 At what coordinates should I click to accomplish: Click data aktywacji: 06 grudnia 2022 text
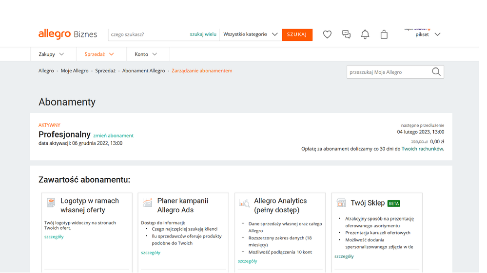click(80, 143)
